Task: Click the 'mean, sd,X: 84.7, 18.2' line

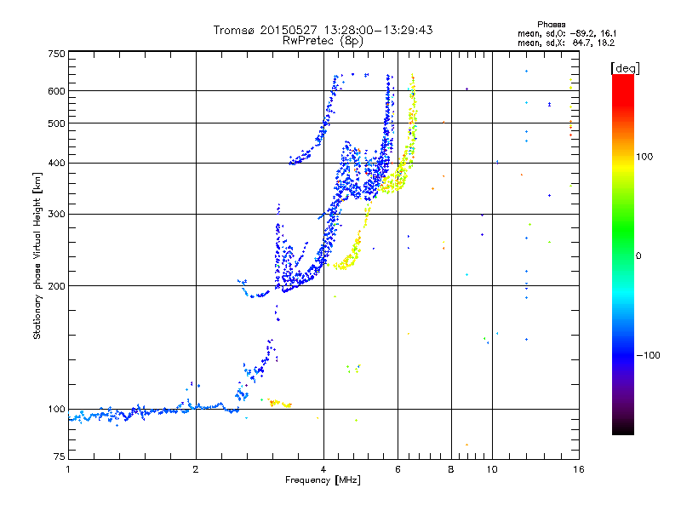Action: coord(566,43)
